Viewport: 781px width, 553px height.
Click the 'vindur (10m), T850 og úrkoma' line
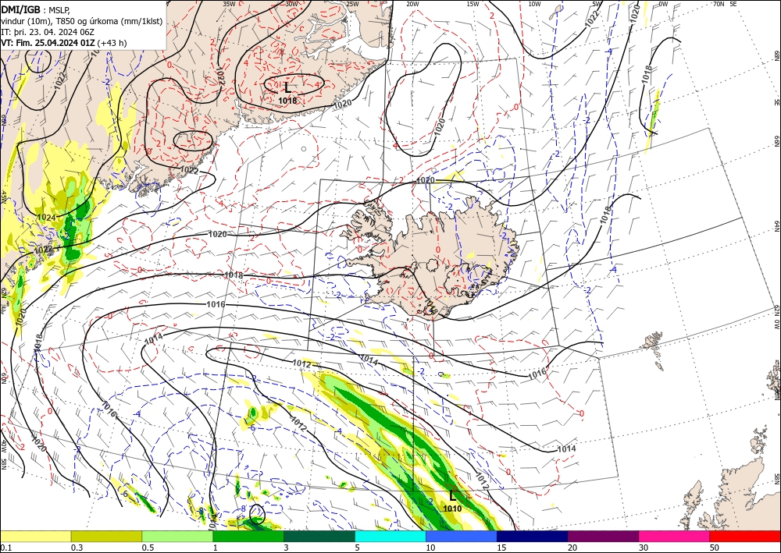click(x=82, y=21)
